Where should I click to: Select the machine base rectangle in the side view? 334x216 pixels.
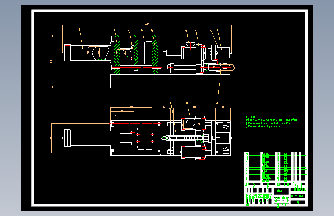[x=170, y=81]
